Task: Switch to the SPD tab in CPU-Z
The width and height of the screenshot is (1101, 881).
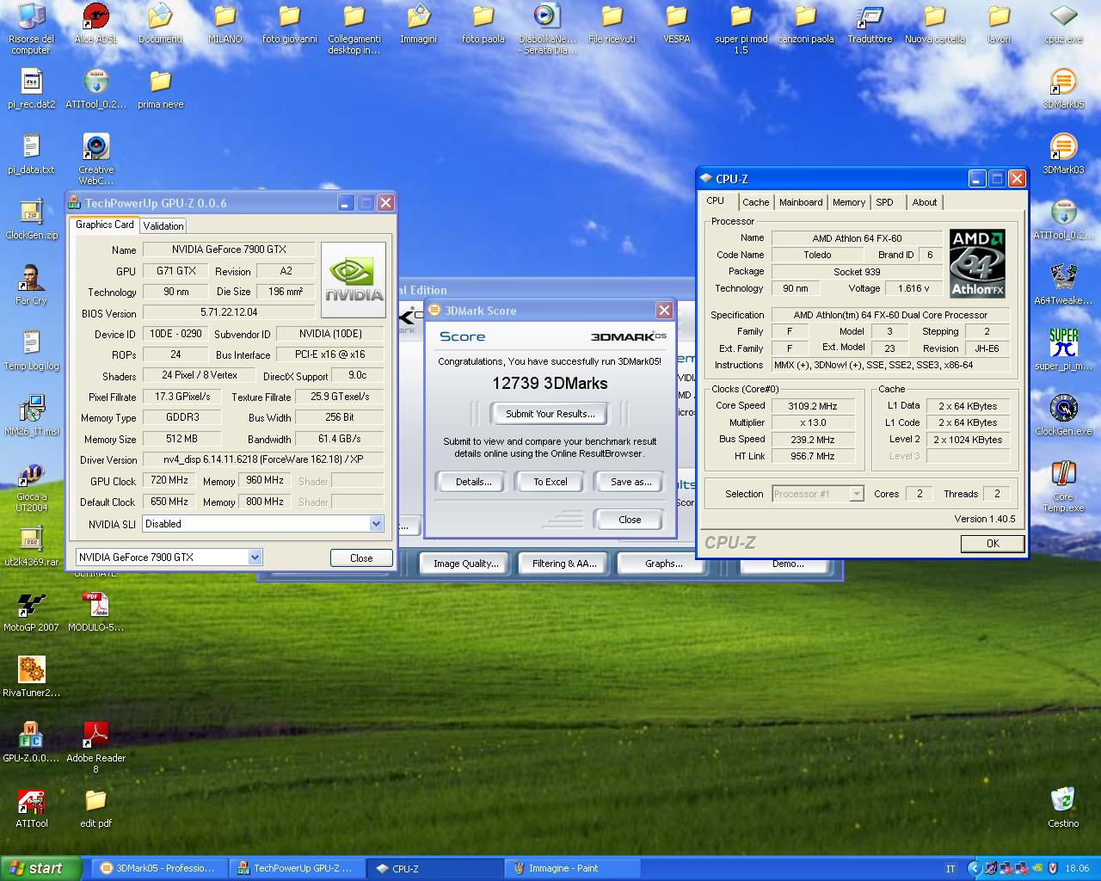Action: [x=884, y=202]
